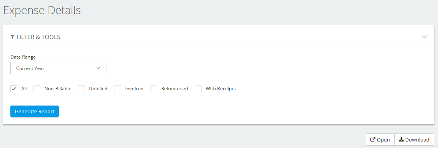Viewport: 438px width, 148px height.
Task: Click the Generate Report button
Action: (35, 111)
